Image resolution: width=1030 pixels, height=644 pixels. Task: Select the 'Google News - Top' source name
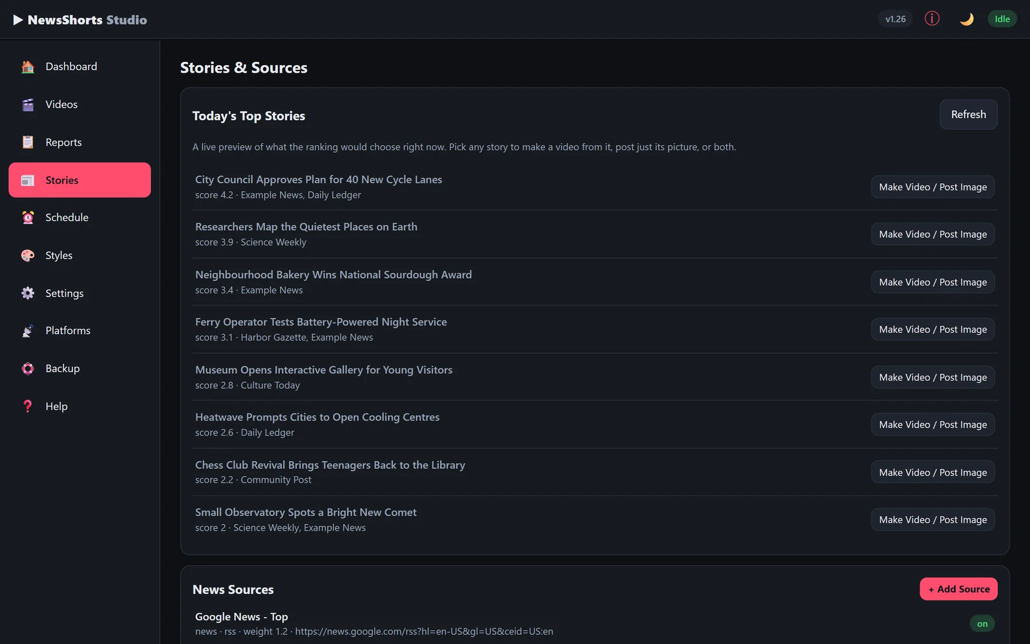click(241, 617)
